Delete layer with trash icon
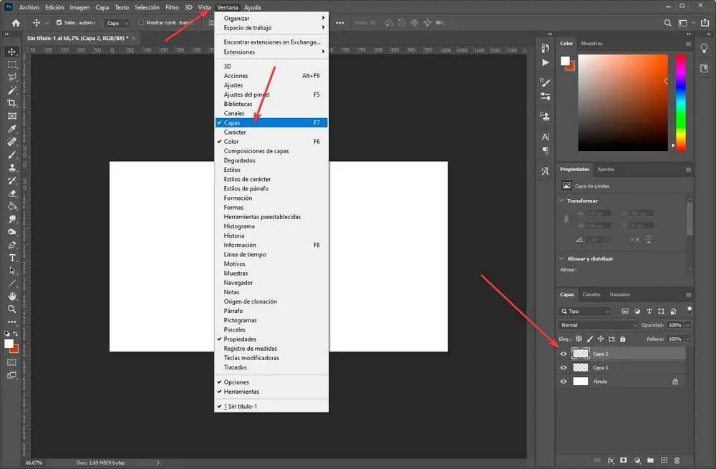 coord(677,460)
